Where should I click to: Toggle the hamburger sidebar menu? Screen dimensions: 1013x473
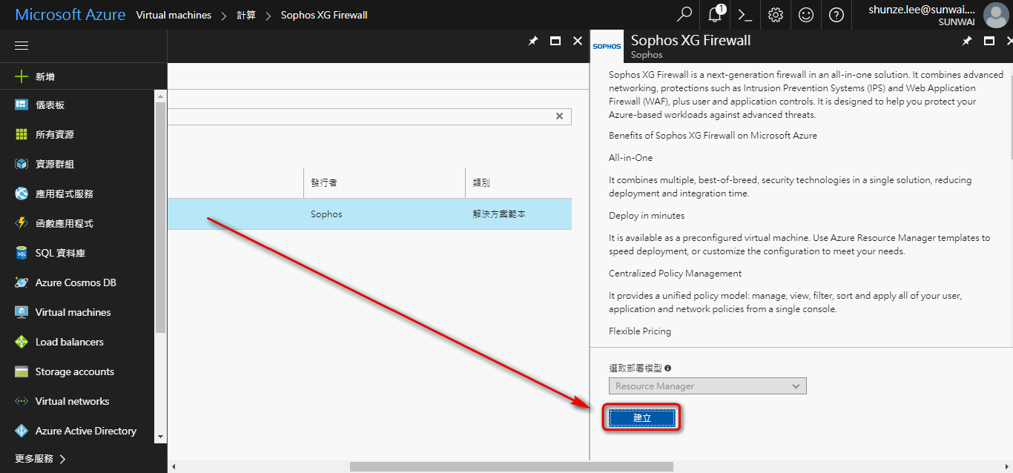point(22,46)
